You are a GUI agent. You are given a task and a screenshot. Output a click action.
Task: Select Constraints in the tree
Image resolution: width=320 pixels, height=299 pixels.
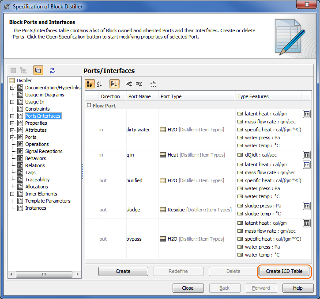pos(38,109)
